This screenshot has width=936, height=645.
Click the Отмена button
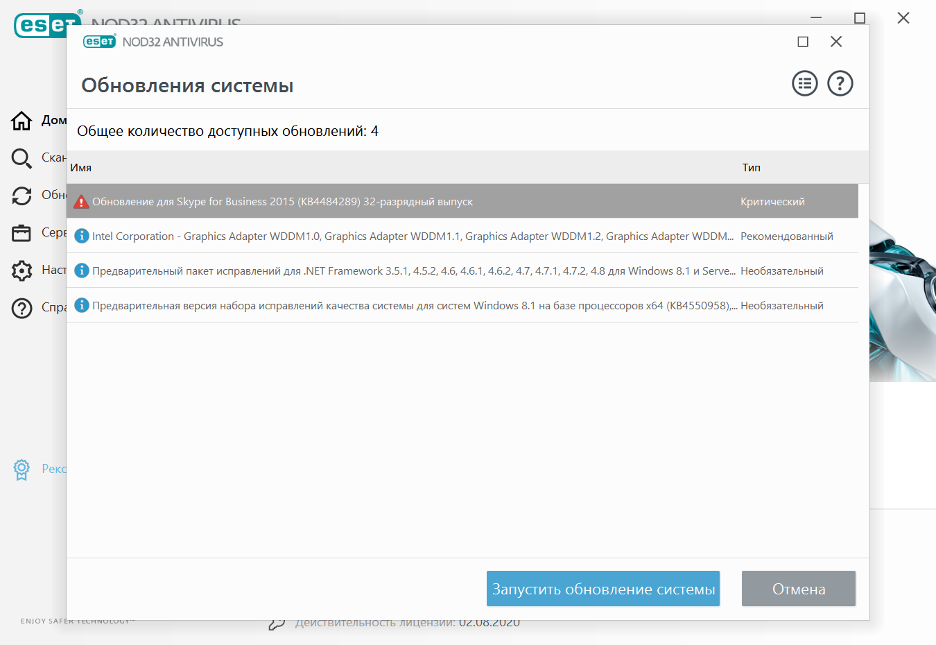coord(799,589)
